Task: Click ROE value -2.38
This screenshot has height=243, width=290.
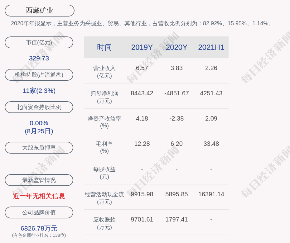Action: click(176, 118)
